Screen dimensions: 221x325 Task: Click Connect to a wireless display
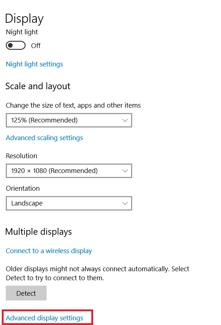pos(49,251)
